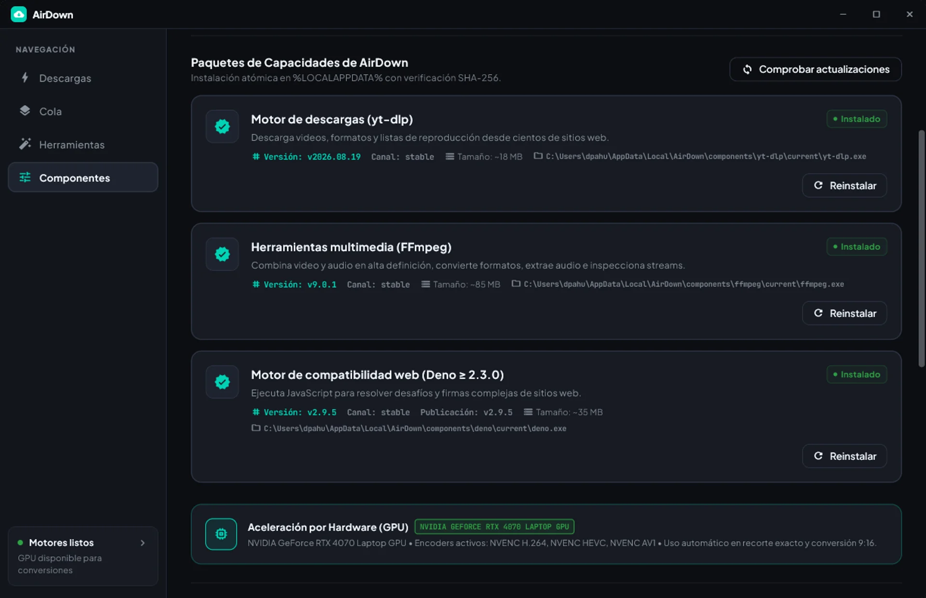Click the verified badge icon for yt-dlp
926x598 pixels.
222,126
